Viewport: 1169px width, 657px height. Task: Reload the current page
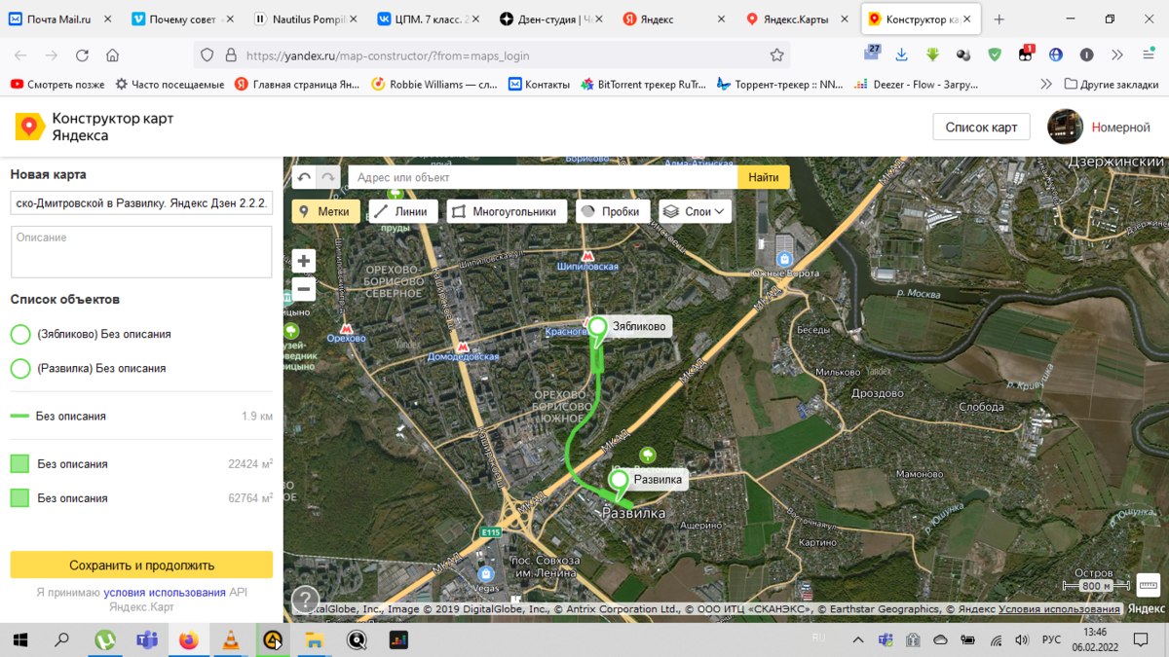point(83,55)
